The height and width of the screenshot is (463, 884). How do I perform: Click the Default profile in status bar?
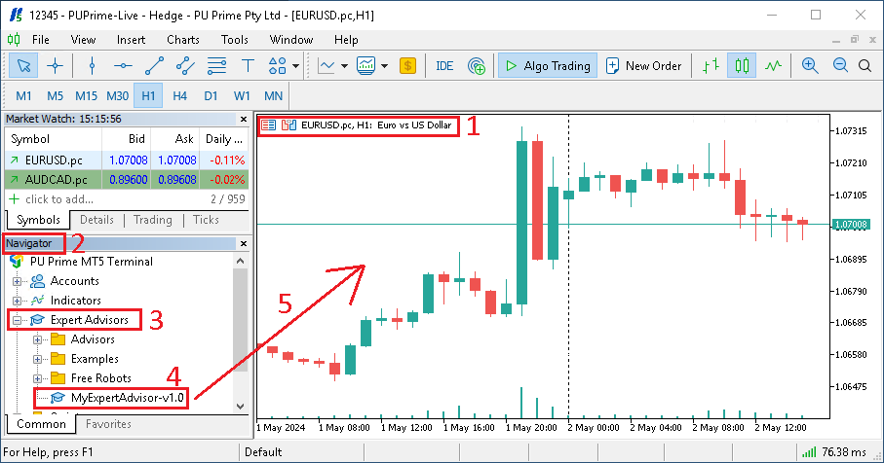263,452
